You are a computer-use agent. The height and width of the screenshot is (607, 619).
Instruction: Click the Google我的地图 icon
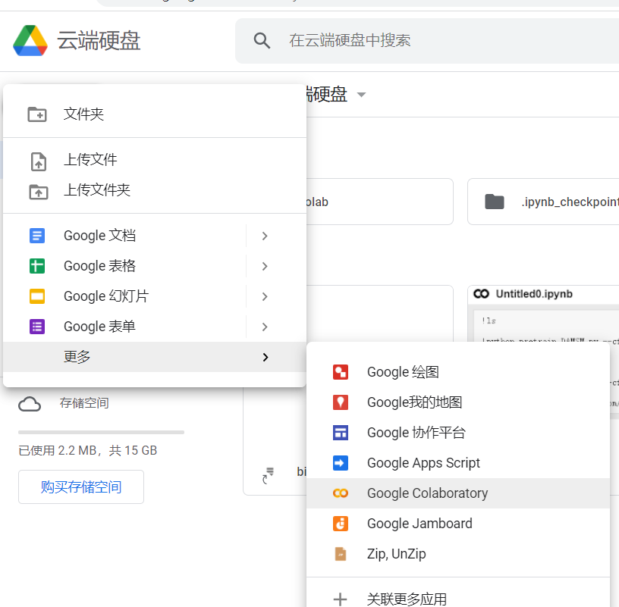tap(341, 402)
